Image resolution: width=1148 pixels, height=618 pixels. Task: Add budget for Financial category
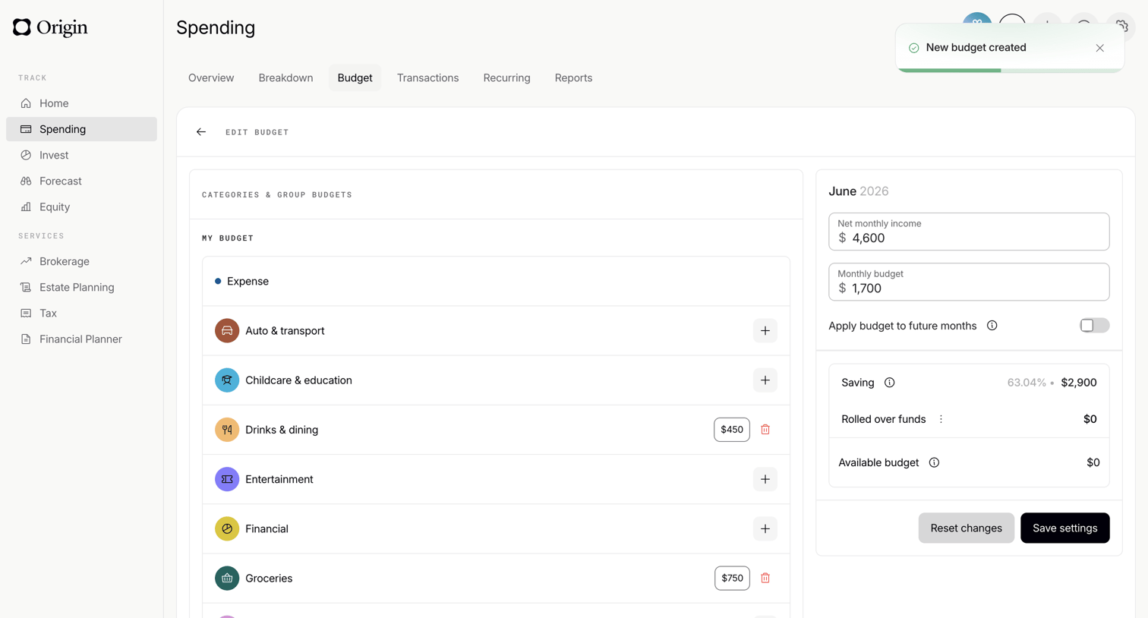pos(765,528)
